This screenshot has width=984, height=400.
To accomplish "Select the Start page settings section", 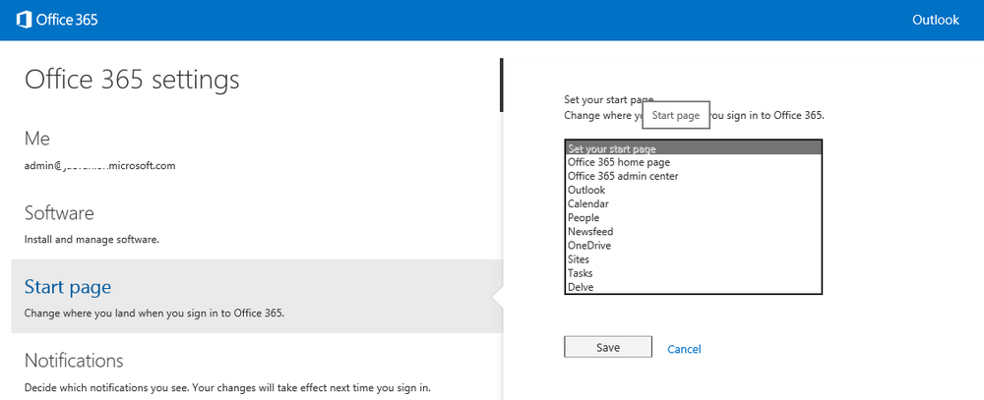I will (x=257, y=296).
